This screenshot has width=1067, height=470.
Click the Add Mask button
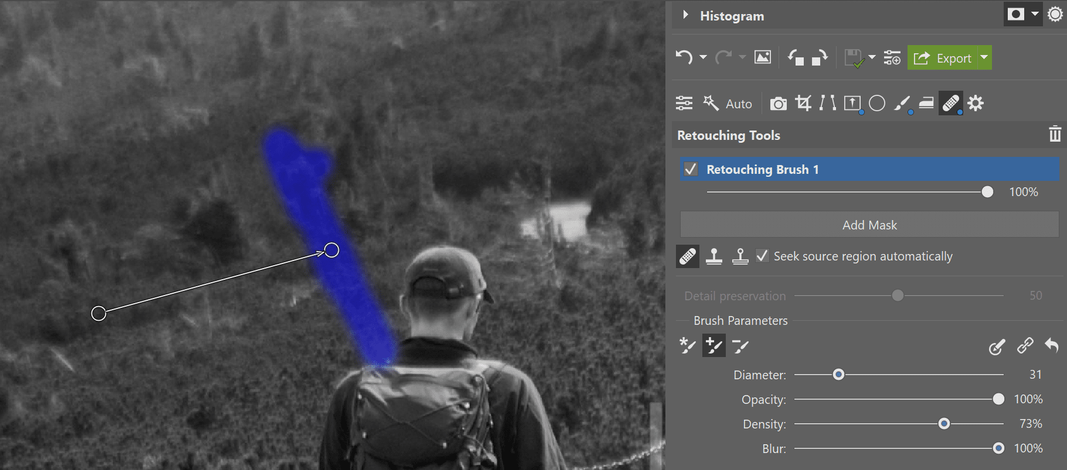click(869, 225)
